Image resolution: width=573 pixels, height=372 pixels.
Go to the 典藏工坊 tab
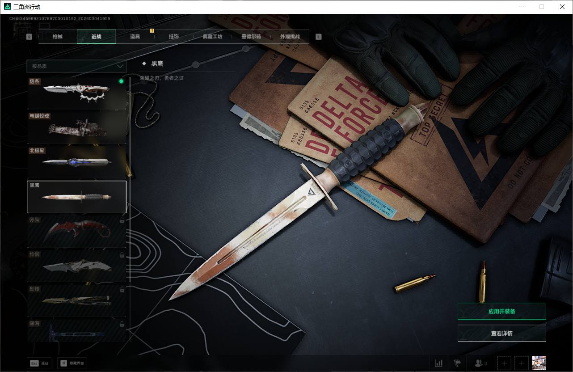point(212,37)
